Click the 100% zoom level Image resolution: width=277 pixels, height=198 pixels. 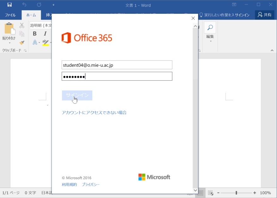click(x=265, y=193)
